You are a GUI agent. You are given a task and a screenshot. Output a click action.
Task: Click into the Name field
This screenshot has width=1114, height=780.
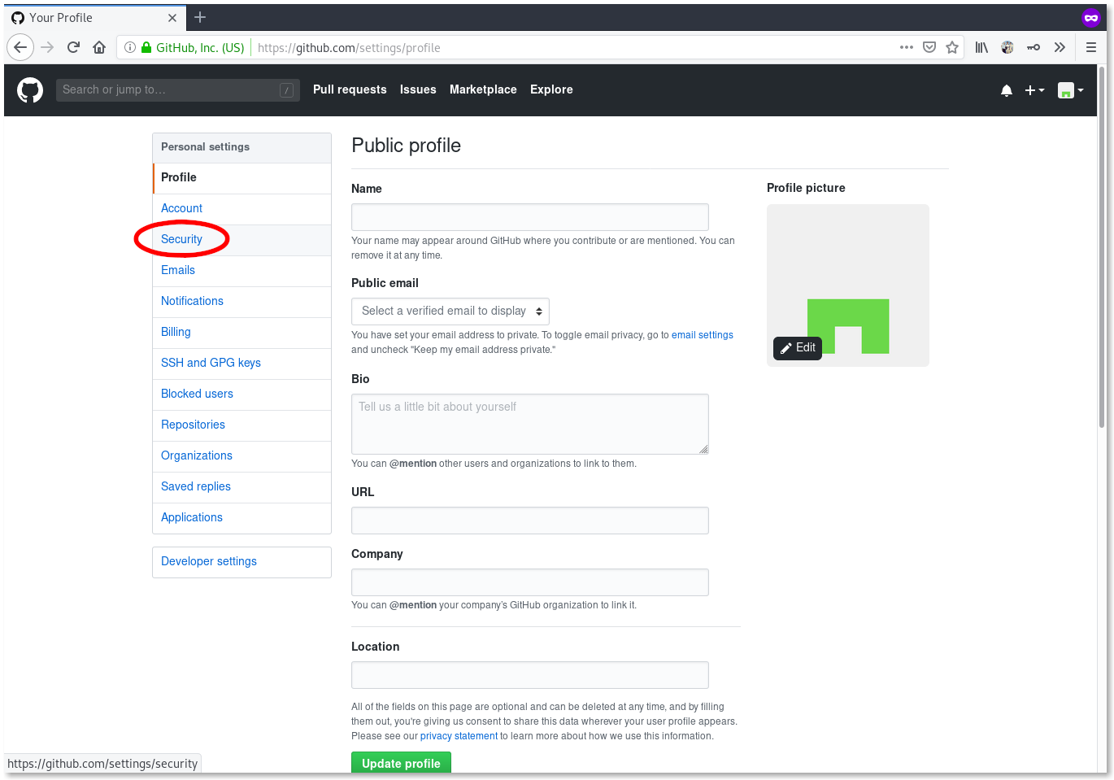[530, 217]
